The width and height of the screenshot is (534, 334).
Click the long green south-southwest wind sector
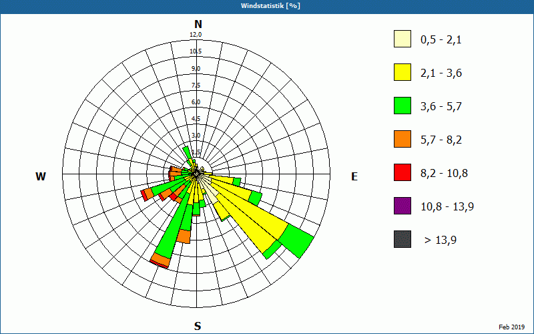[172, 228]
